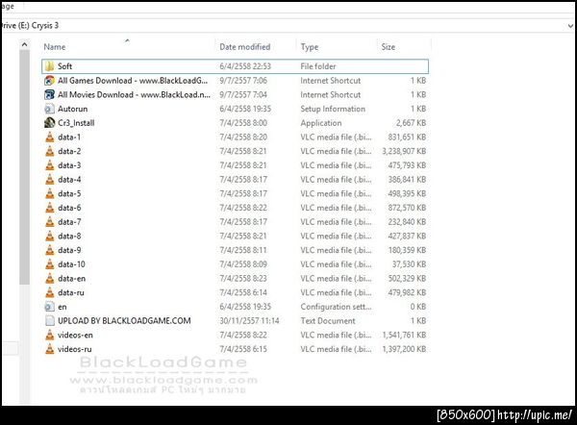Select the data-1 VLC cone icon
The width and height of the screenshot is (577, 425).
coord(49,137)
